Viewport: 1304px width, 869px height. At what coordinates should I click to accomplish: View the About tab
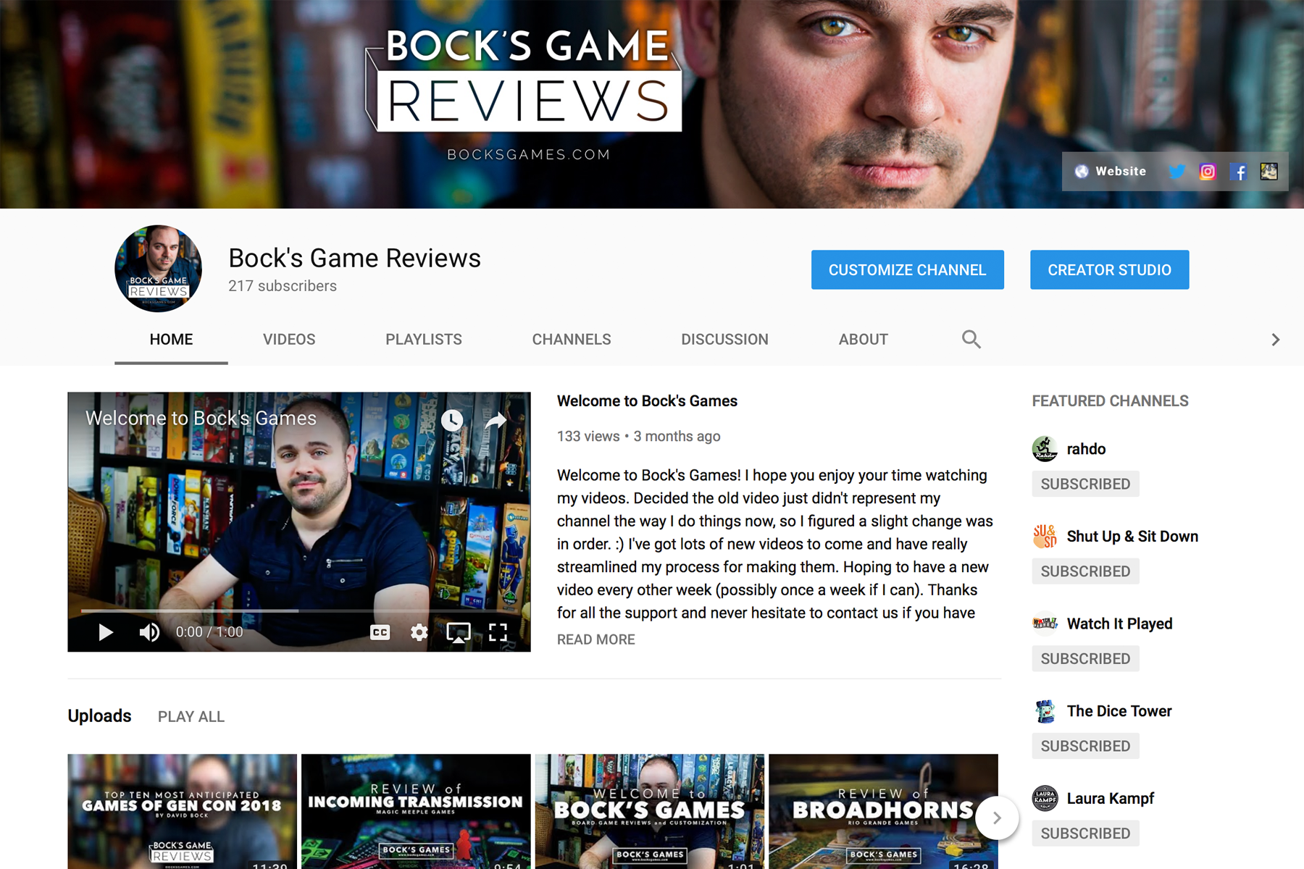[x=864, y=339]
